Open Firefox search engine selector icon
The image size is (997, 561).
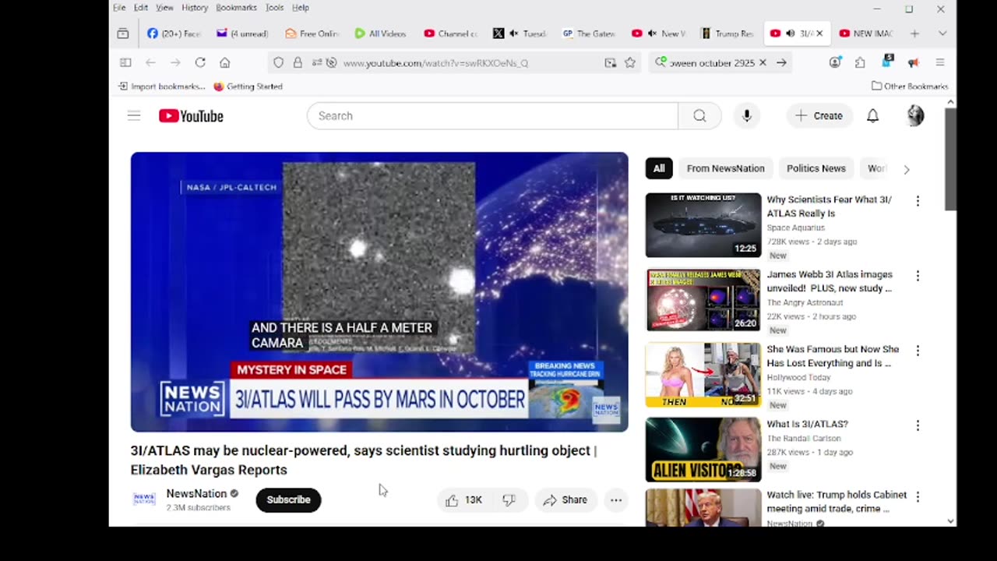pyautogui.click(x=661, y=62)
